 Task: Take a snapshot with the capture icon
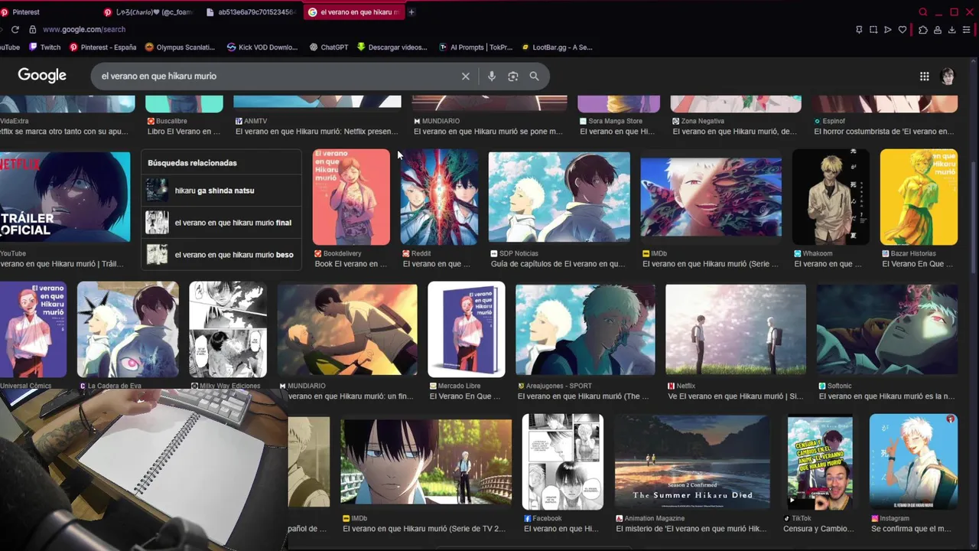pyautogui.click(x=873, y=30)
